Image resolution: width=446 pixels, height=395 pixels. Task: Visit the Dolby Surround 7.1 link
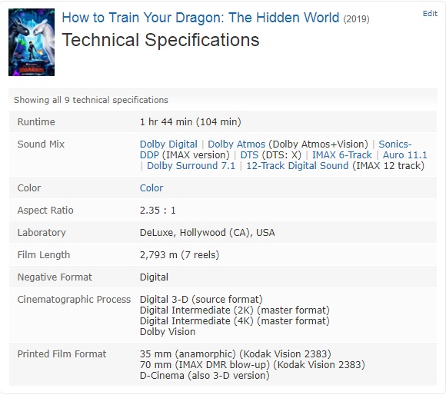point(191,166)
